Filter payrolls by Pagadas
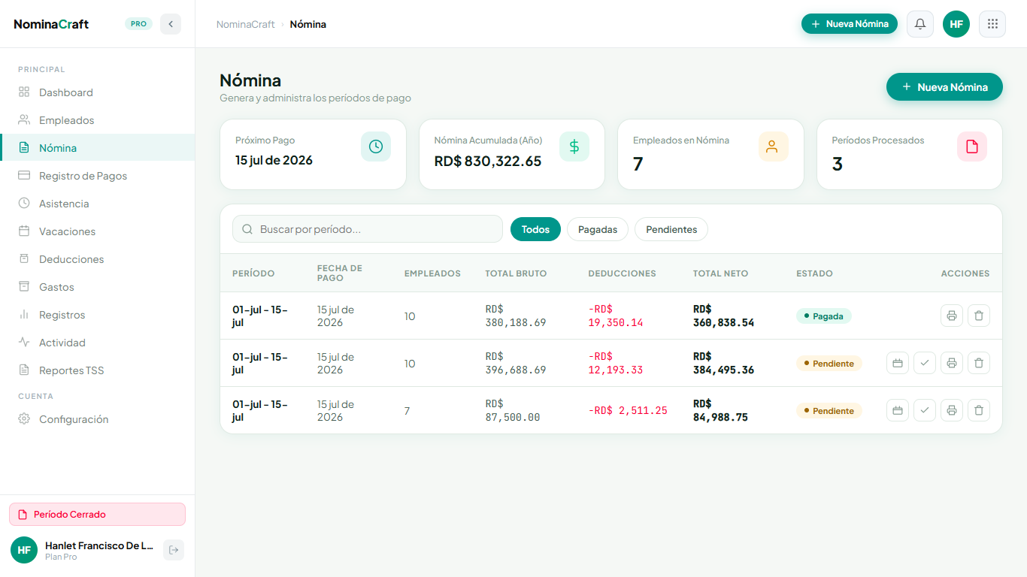 click(x=598, y=229)
